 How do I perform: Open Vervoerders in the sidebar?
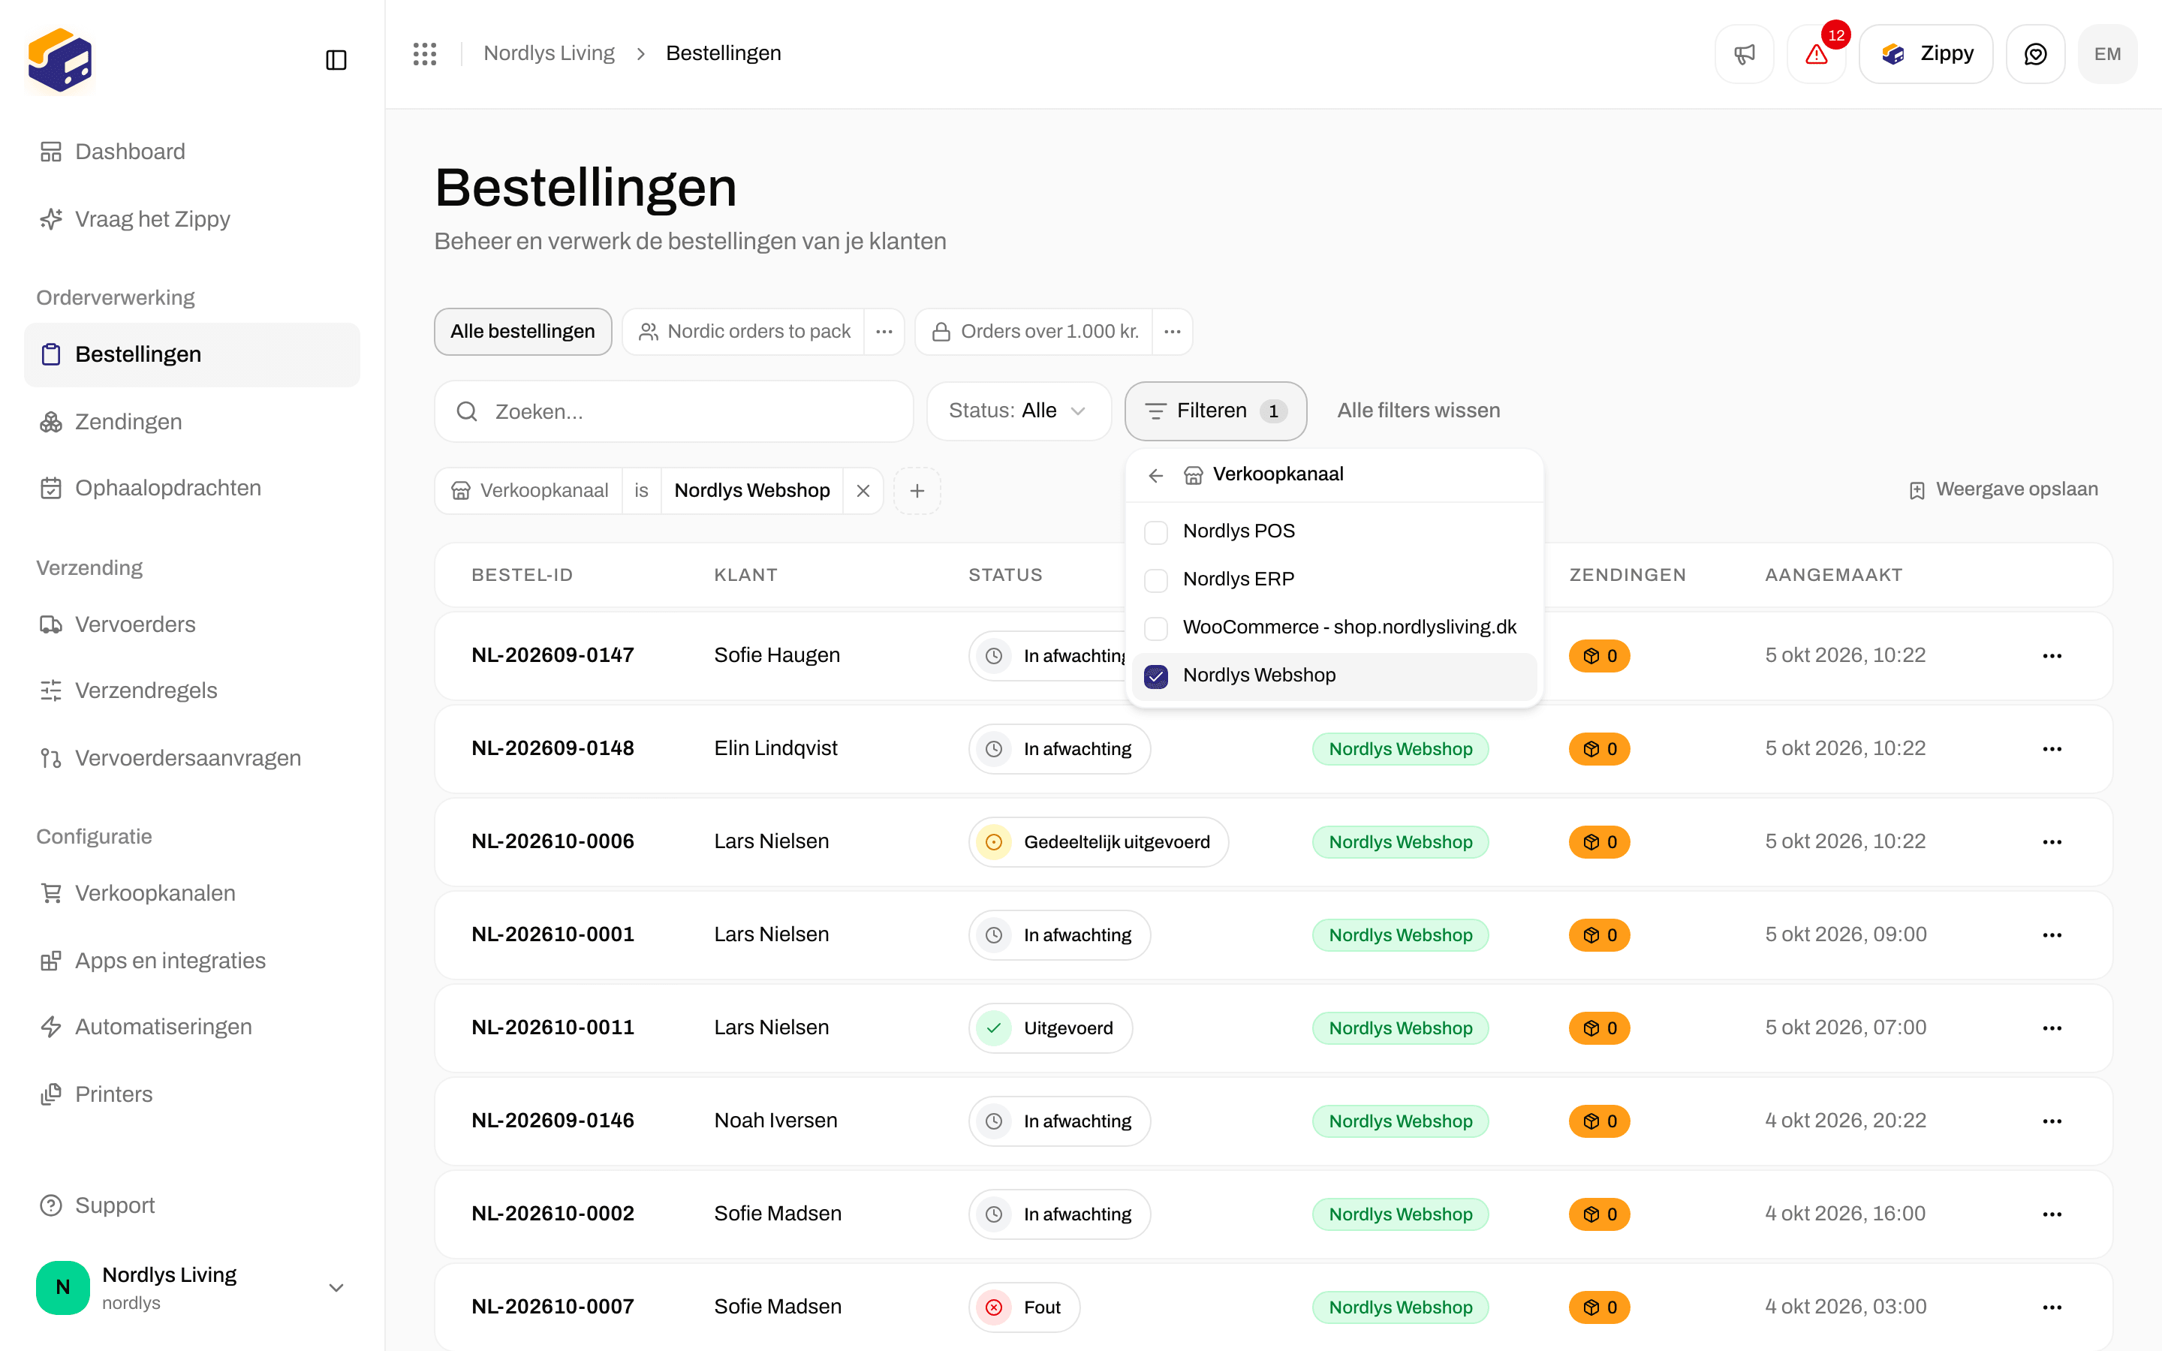click(x=191, y=624)
